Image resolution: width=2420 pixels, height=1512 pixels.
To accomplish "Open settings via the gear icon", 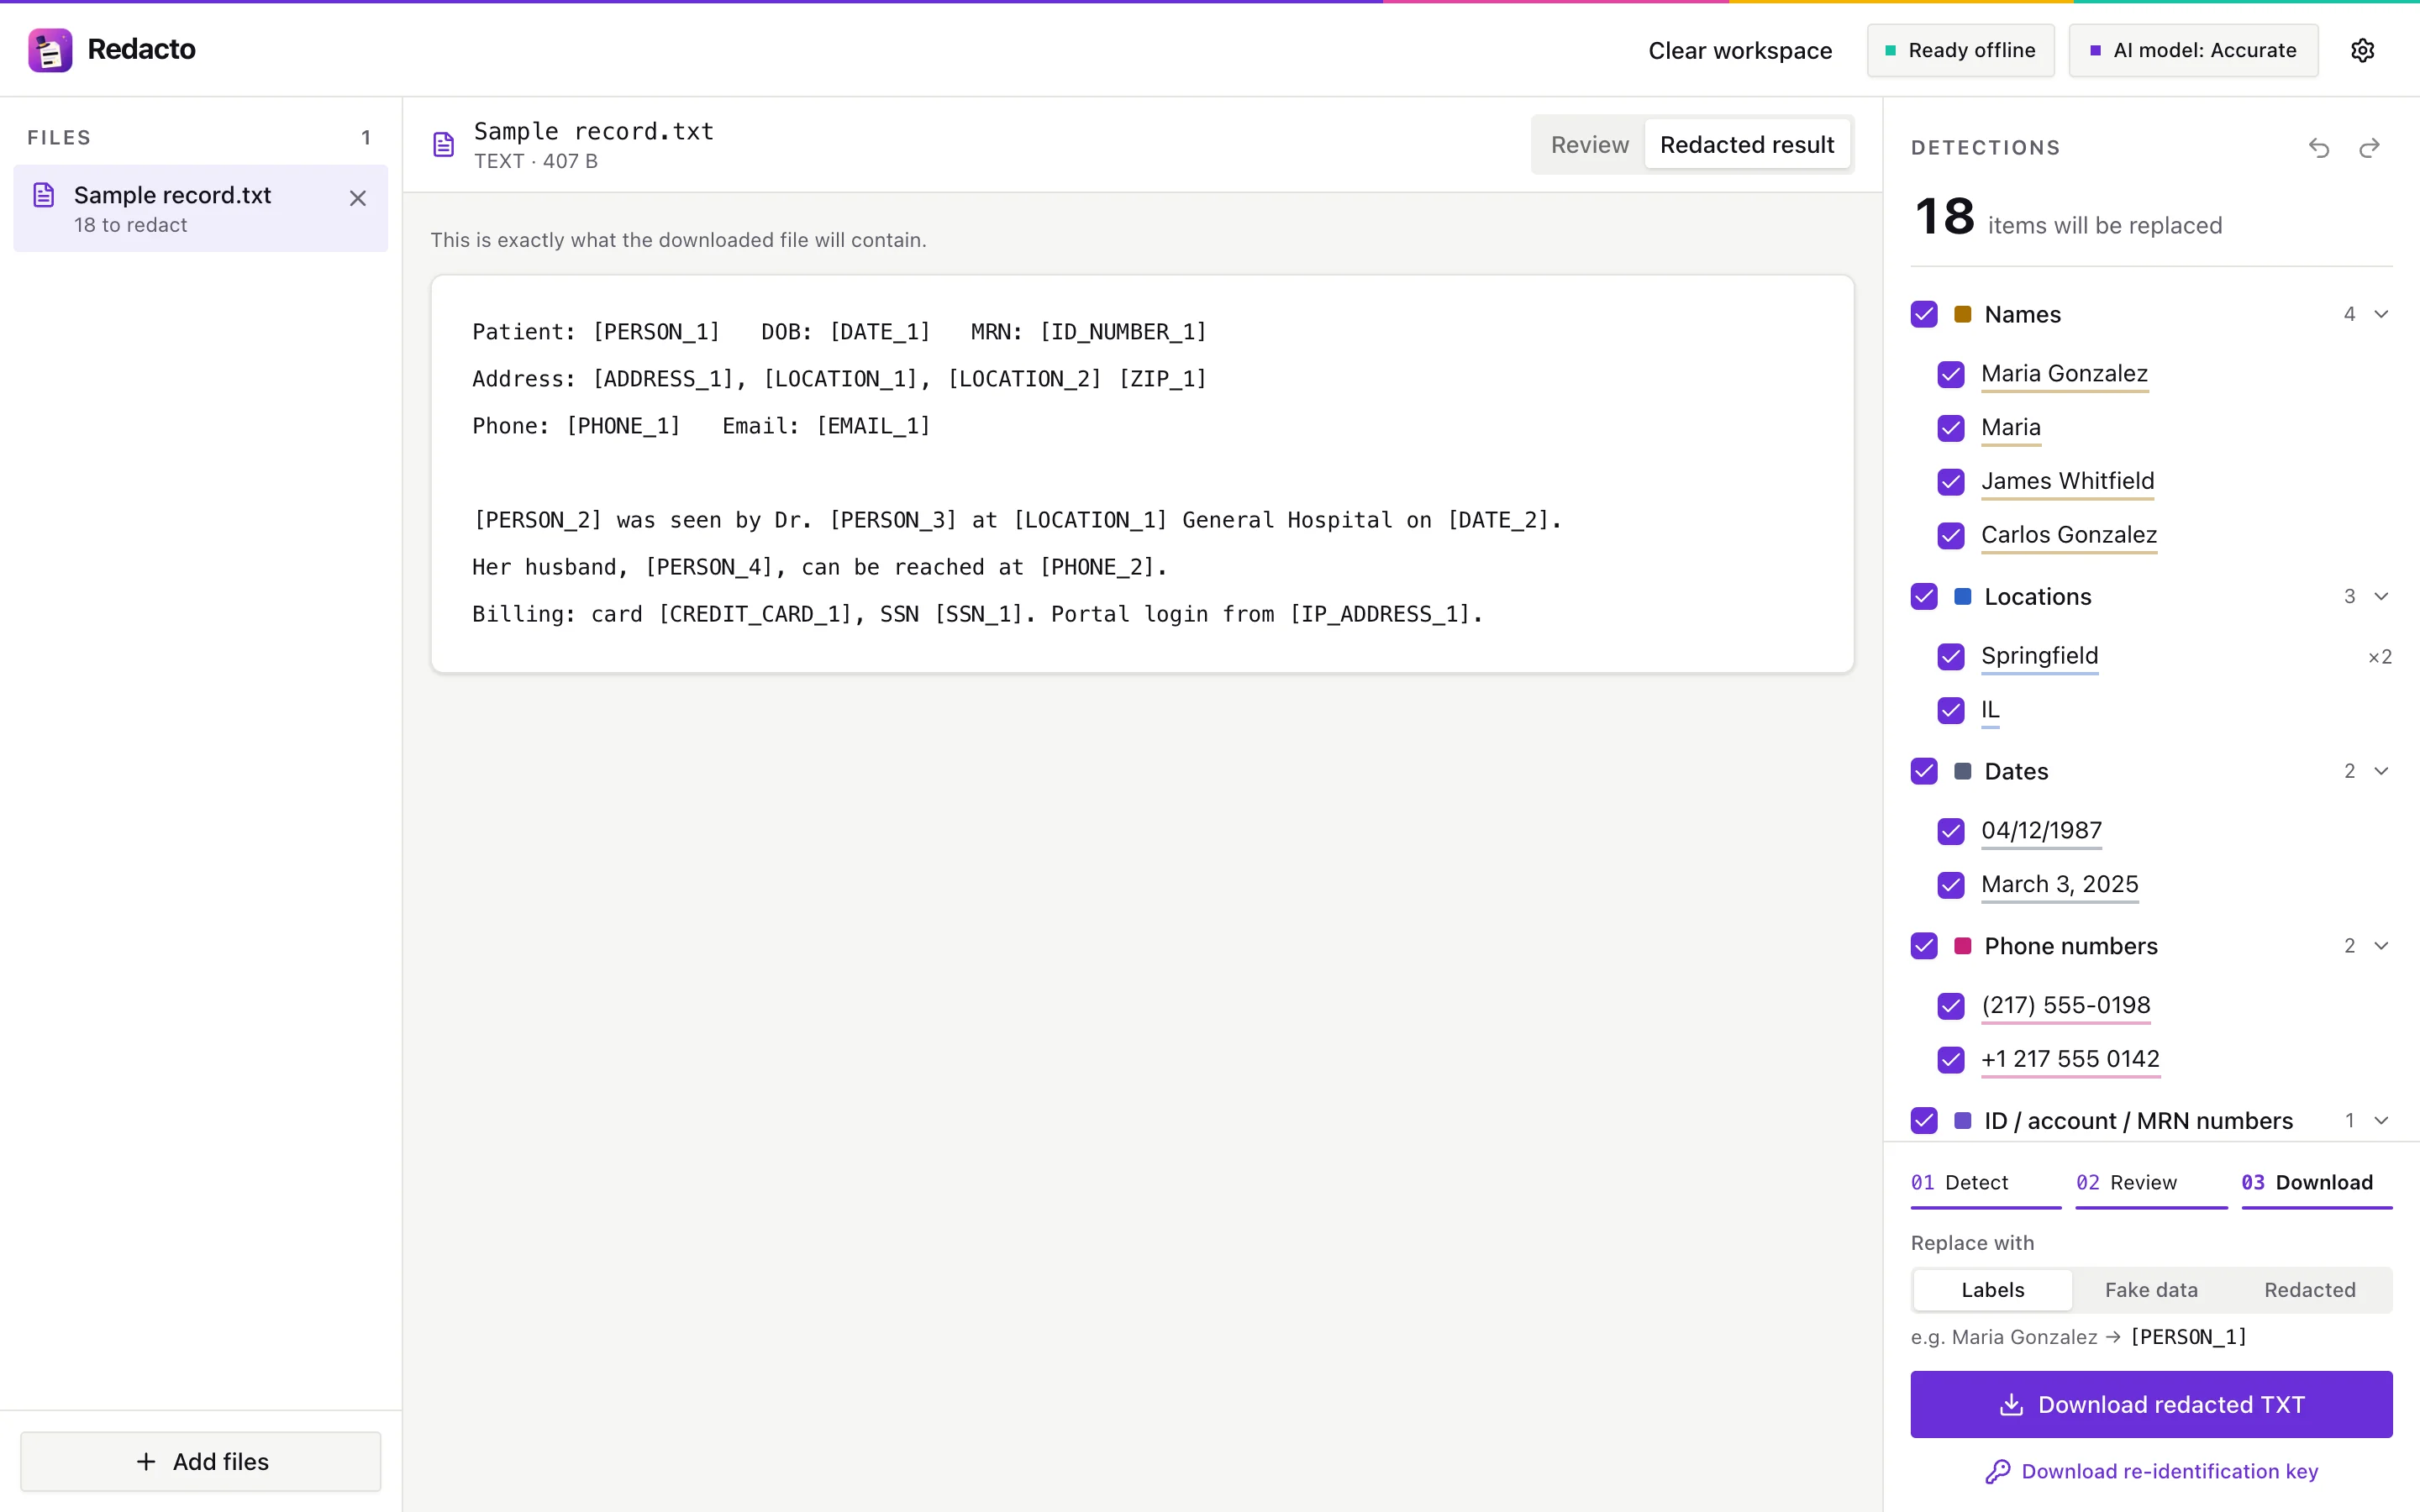I will pyautogui.click(x=2362, y=50).
